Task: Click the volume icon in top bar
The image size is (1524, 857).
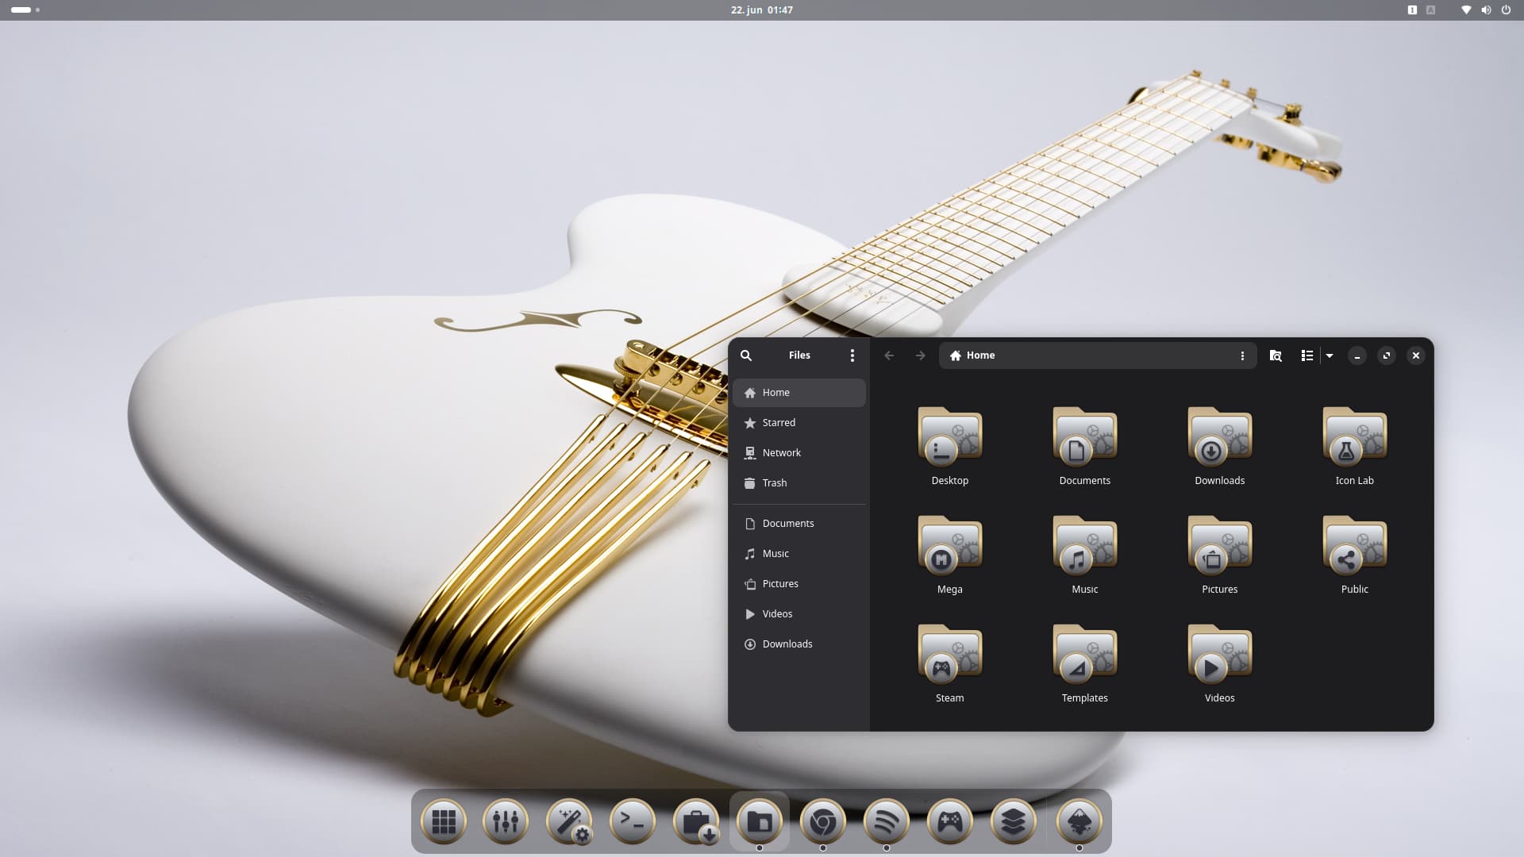Action: (1485, 10)
